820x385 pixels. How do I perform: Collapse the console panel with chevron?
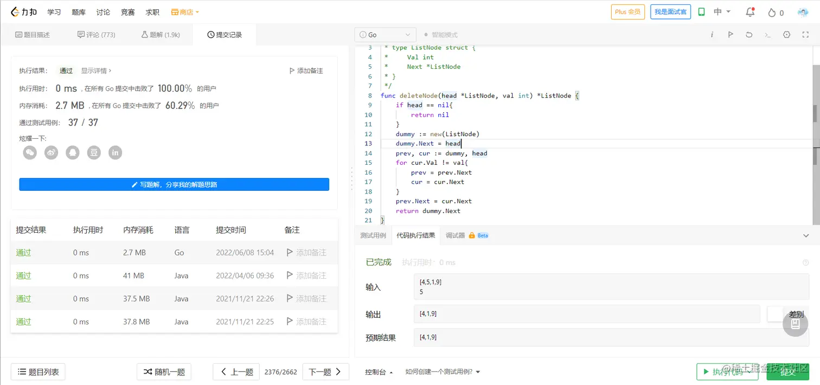point(805,236)
